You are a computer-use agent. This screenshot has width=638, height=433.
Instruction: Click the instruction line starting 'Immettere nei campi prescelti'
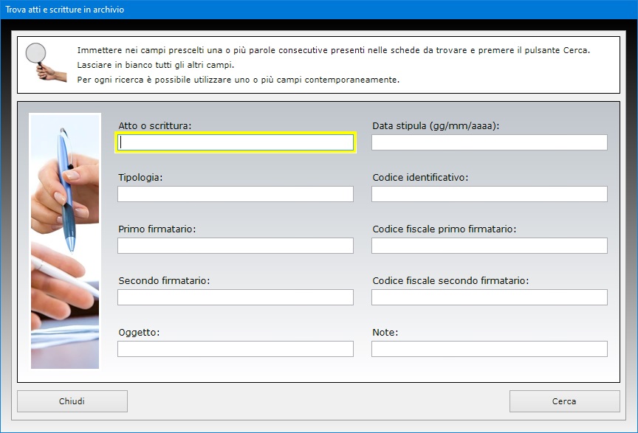tap(333, 50)
